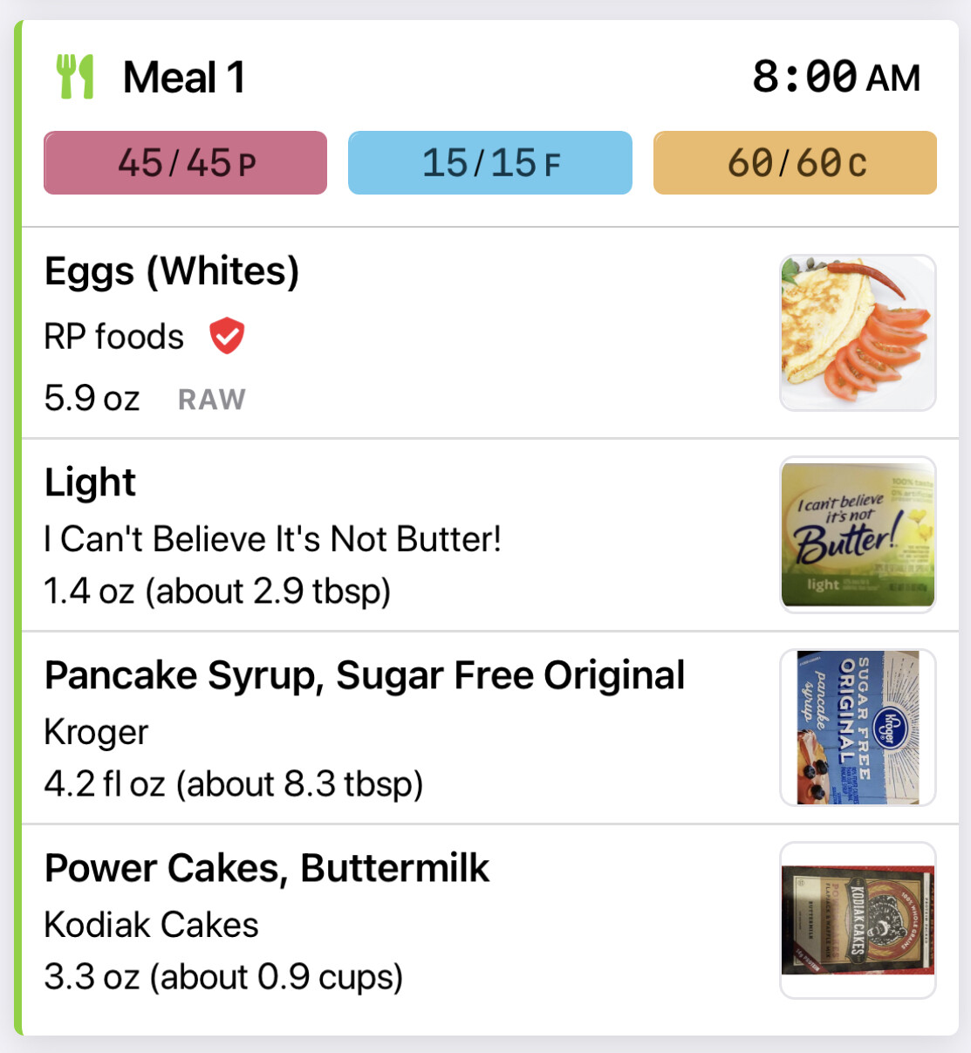Open Pancake Syrup, Sugar Free Original entry
Viewport: 971px width, 1053px height.
click(365, 675)
